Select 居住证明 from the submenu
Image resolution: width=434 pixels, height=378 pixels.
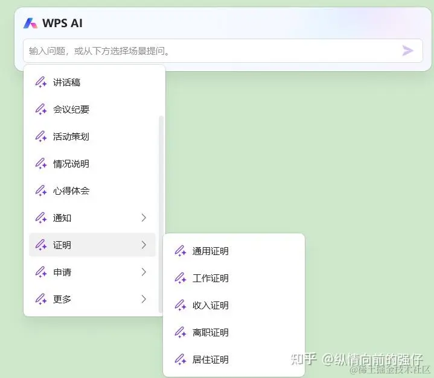[211, 359]
